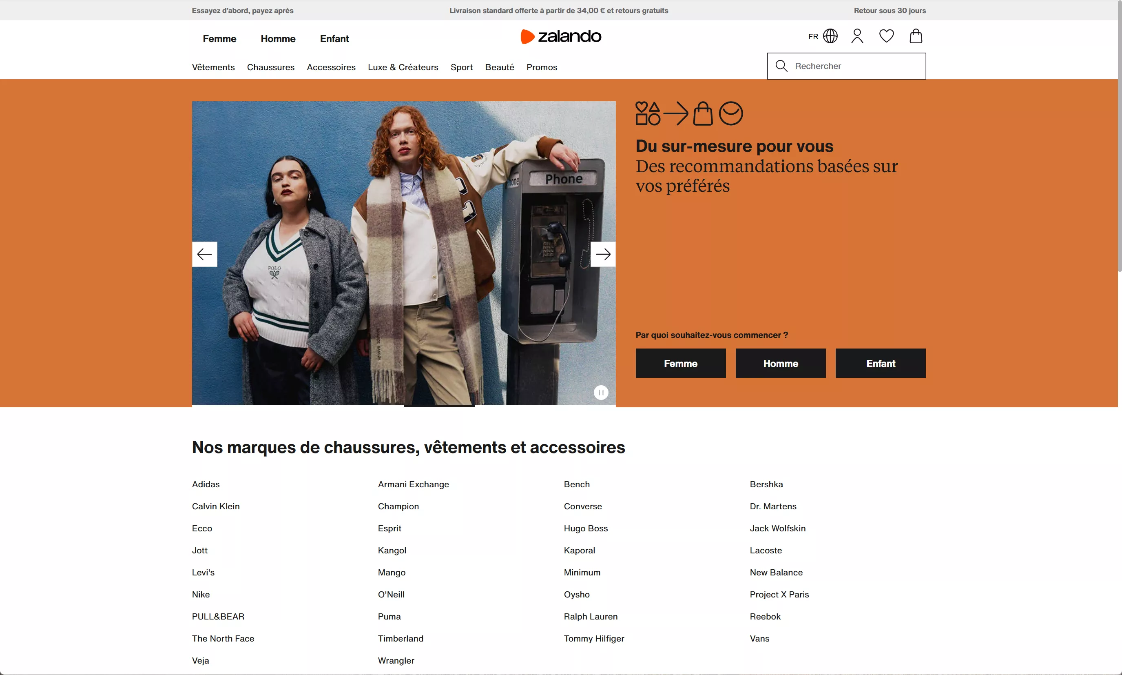This screenshot has width=1122, height=675.
Task: Open the Jack Wolfskin brand link
Action: (777, 528)
